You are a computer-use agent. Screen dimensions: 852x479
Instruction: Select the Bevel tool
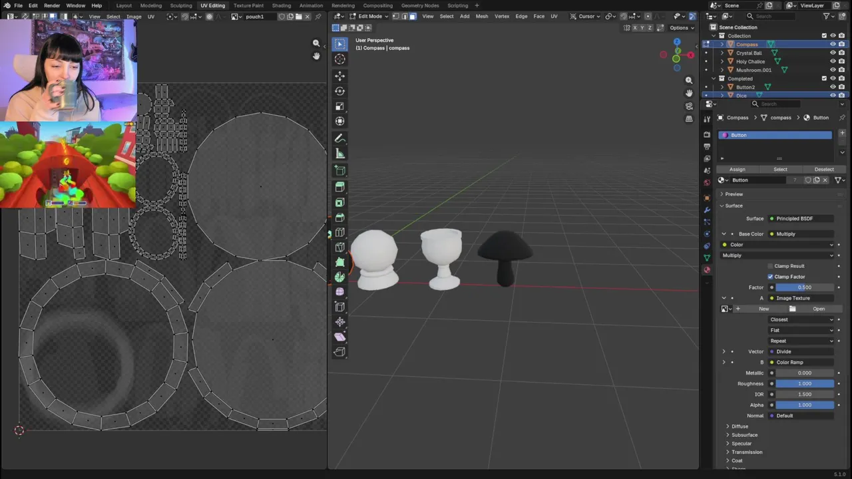pos(339,218)
